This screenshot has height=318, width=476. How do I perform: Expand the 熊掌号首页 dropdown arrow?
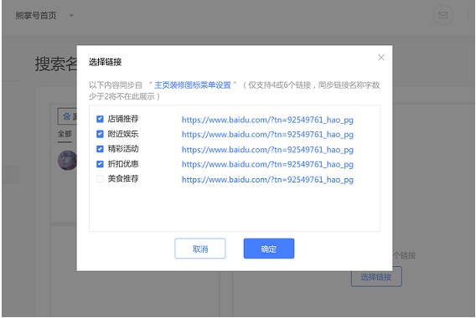pyautogui.click(x=71, y=15)
